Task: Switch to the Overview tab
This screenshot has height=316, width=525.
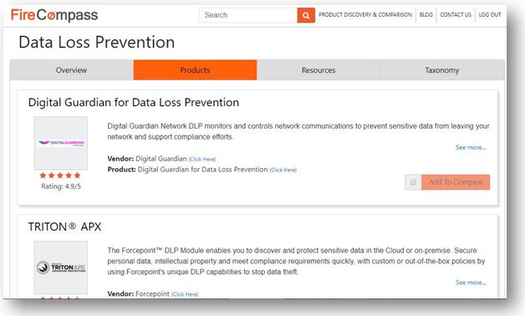Action: 71,70
